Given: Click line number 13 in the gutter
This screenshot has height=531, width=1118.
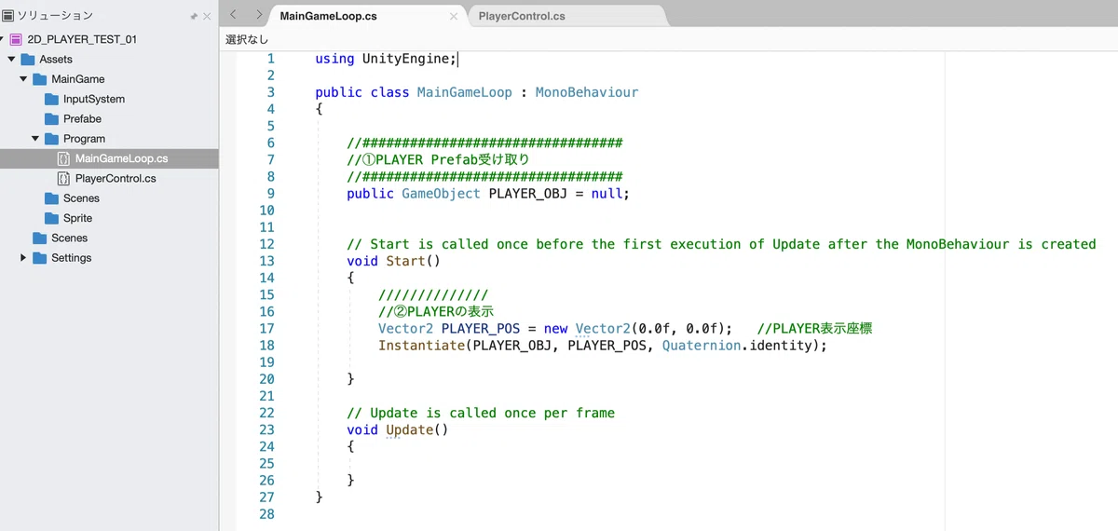Looking at the screenshot, I should tap(266, 261).
